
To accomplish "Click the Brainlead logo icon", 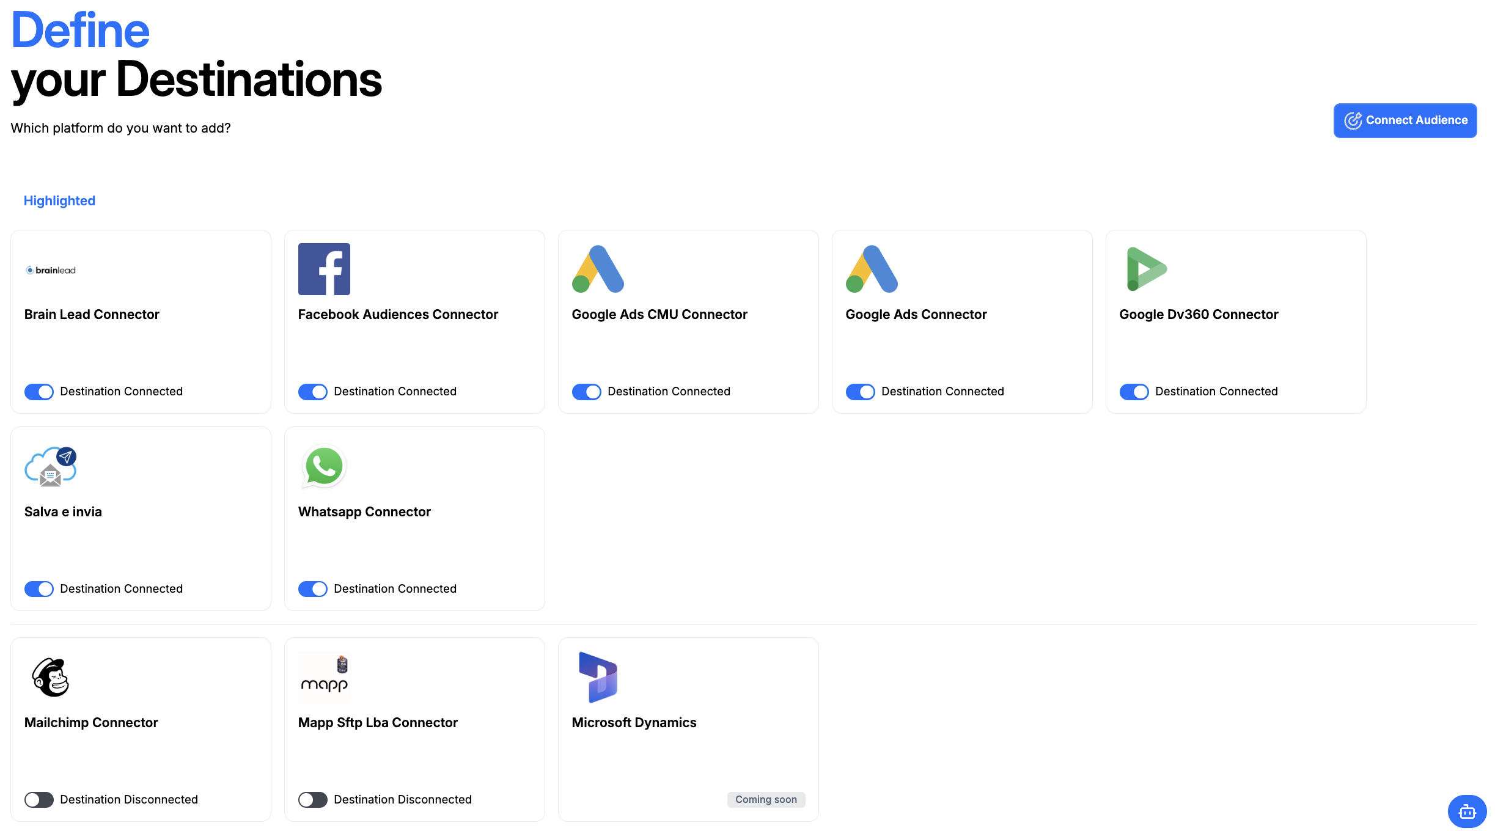I will (x=51, y=270).
